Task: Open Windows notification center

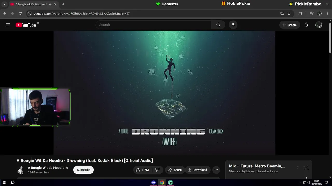Action: tap(326, 183)
